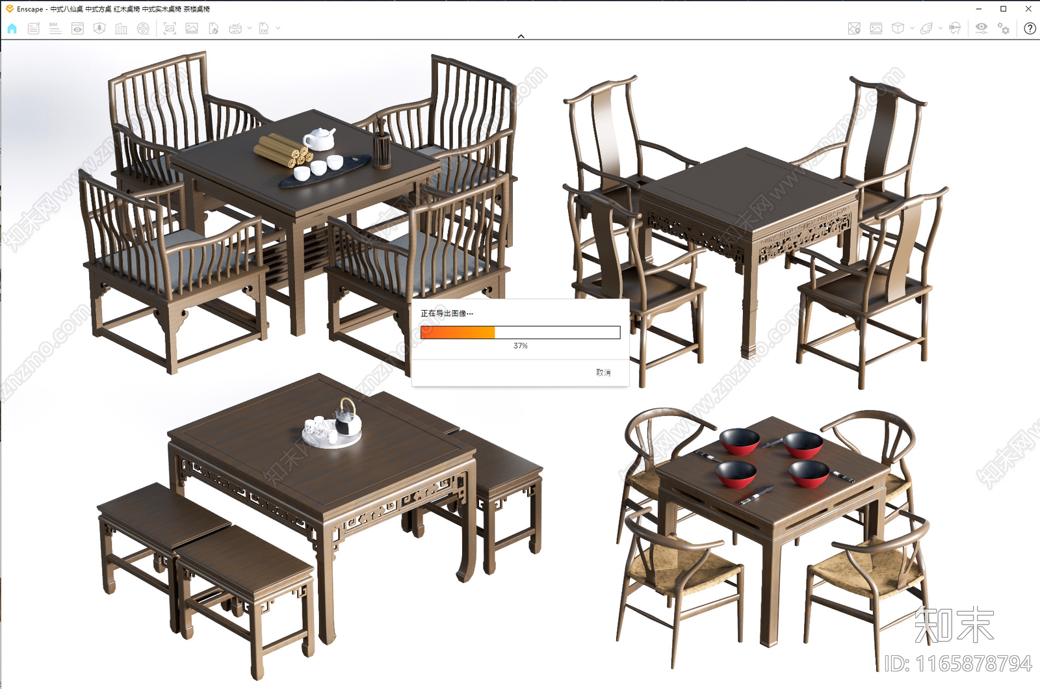The image size is (1040, 689).
Task: Open the view management notes icon
Action: pyautogui.click(x=34, y=29)
